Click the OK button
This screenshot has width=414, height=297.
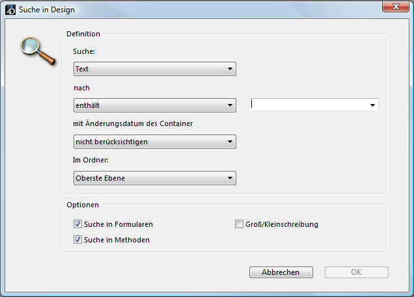tap(356, 272)
